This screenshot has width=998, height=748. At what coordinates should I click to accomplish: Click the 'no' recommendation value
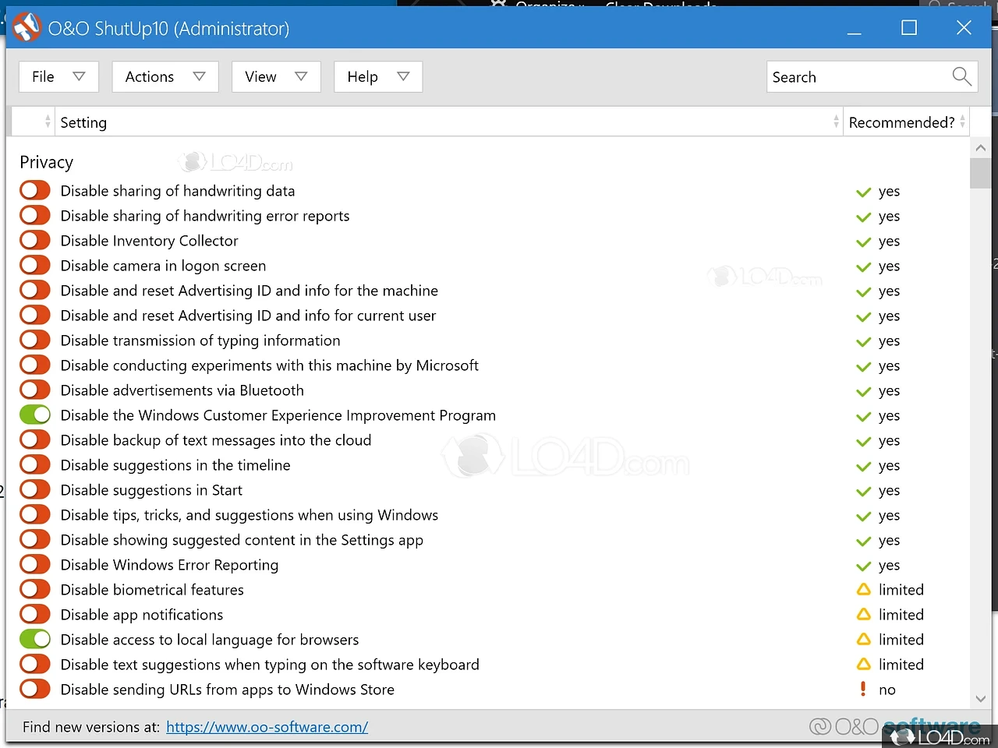(x=887, y=690)
